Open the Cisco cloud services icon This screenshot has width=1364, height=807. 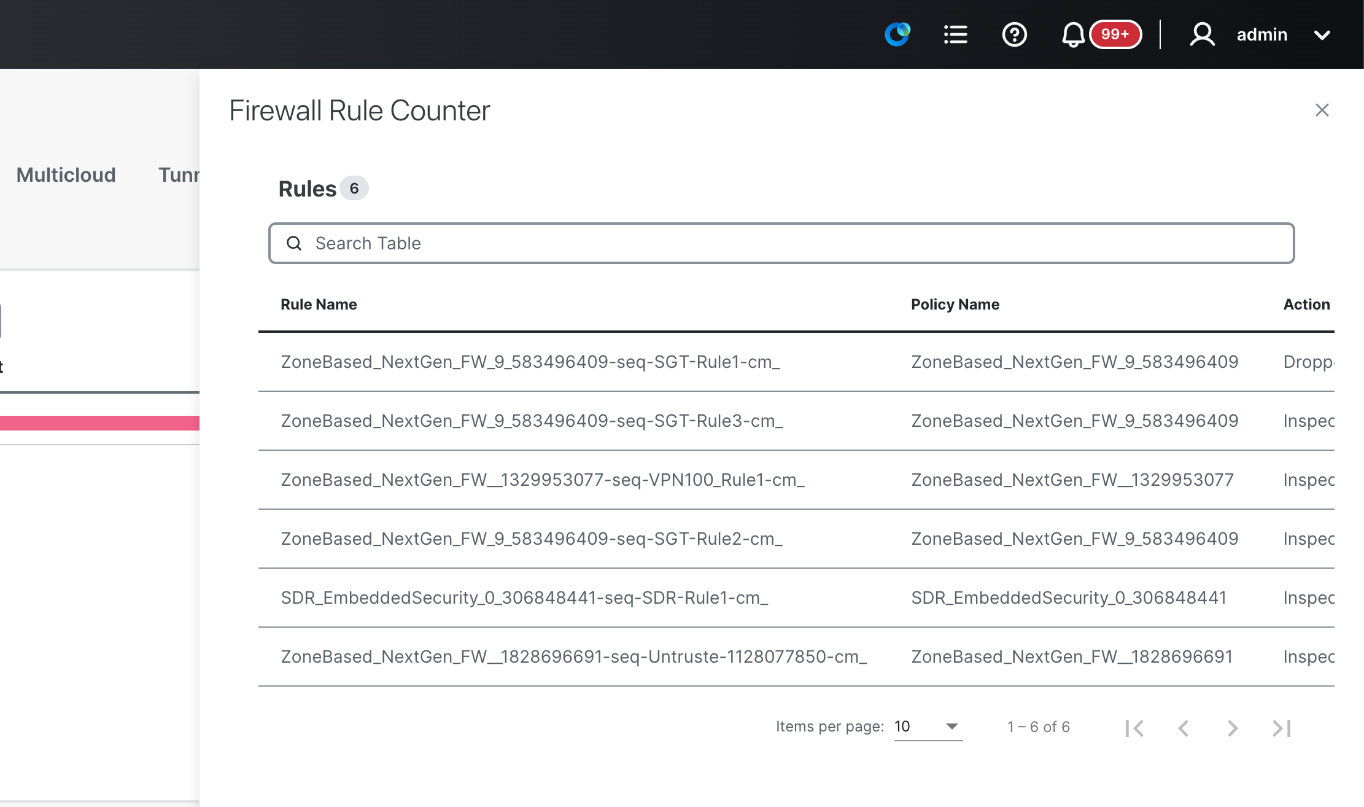[897, 34]
